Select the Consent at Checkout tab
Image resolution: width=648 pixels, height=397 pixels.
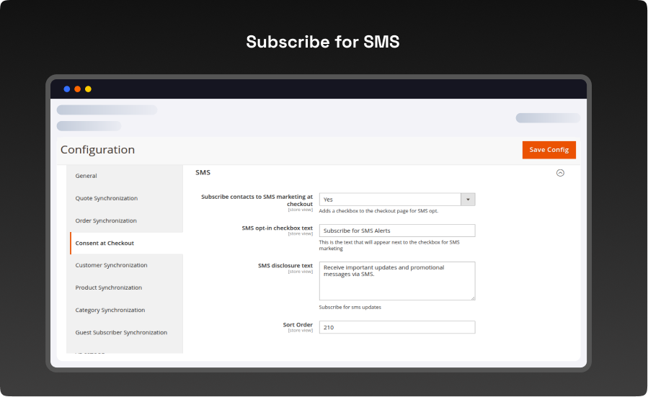105,243
